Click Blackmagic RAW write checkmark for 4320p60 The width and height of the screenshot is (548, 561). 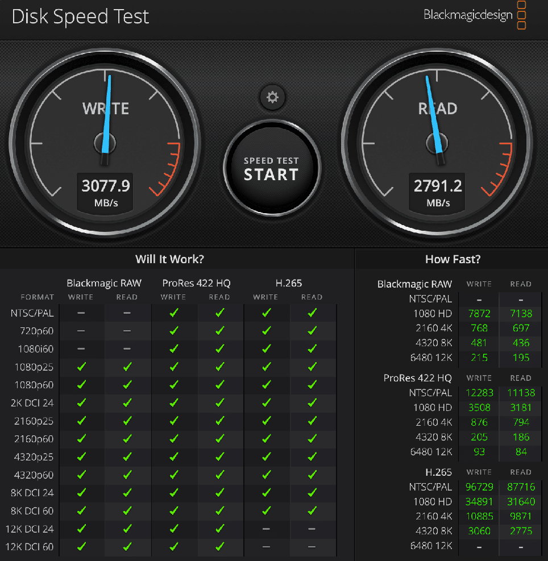point(81,475)
